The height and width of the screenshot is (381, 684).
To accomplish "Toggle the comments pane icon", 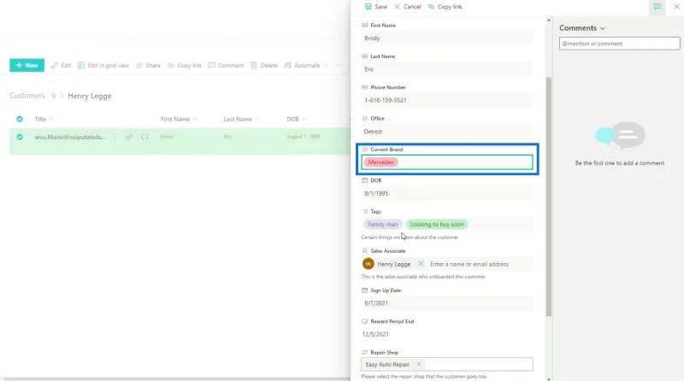I will pyautogui.click(x=657, y=7).
